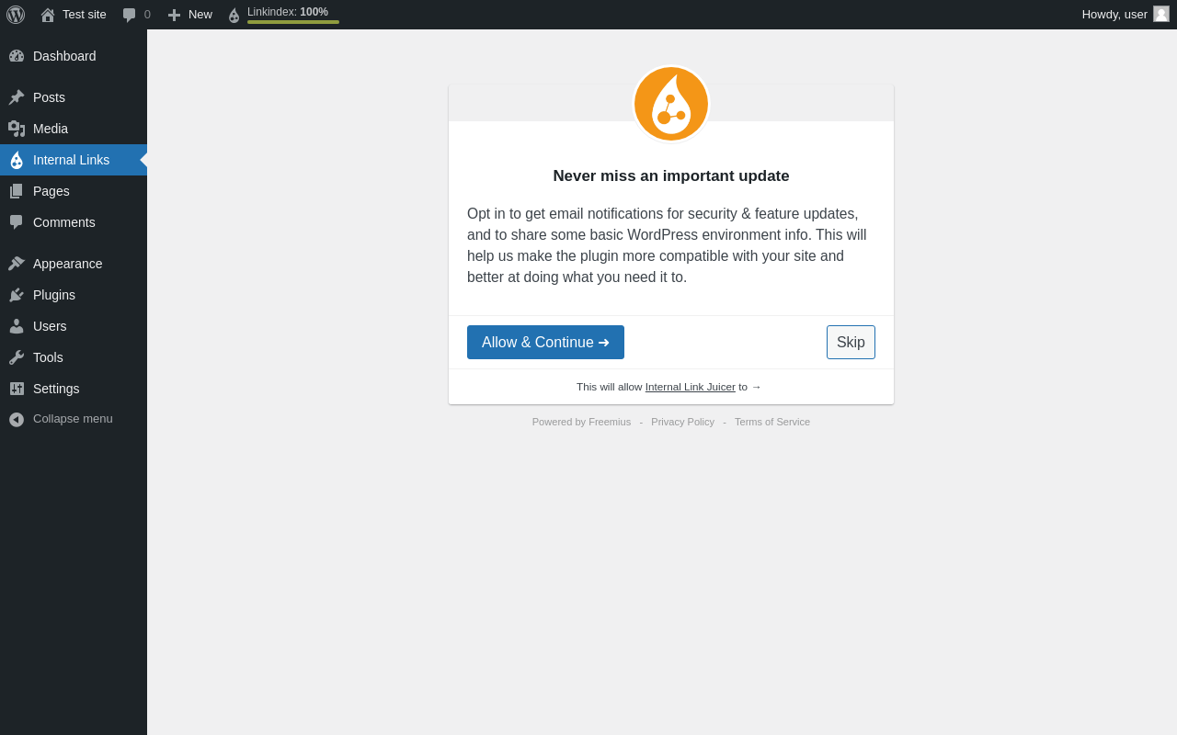Screen dimensions: 1177x735
Task: Click the Media camera-and-note icon
Action: coord(17,129)
